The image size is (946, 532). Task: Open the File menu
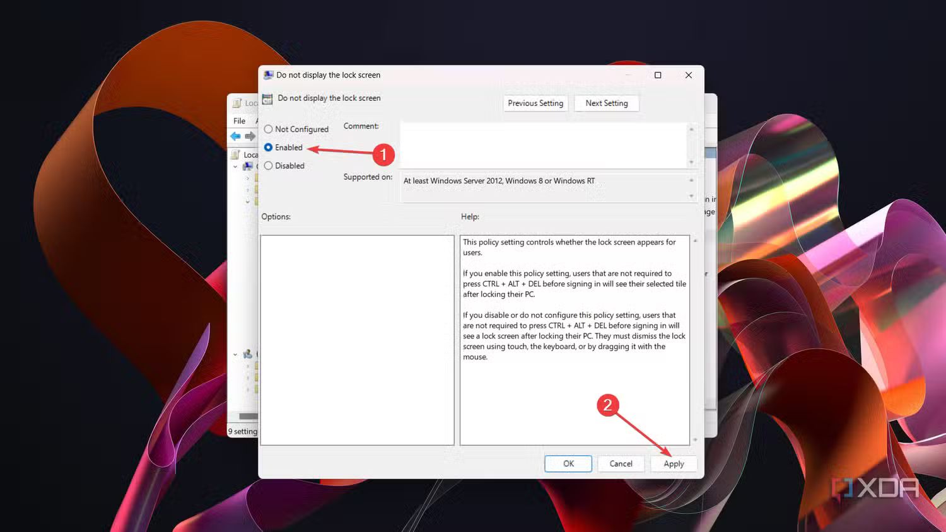(240, 120)
